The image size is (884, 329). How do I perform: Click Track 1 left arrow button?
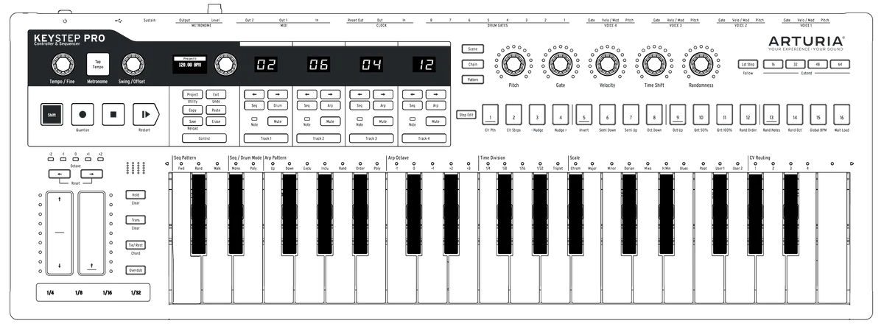pos(254,94)
